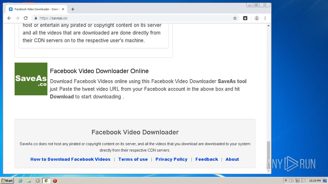Minimize the Chrome window
Viewport: 328px width, 184px height.
click(250, 5)
